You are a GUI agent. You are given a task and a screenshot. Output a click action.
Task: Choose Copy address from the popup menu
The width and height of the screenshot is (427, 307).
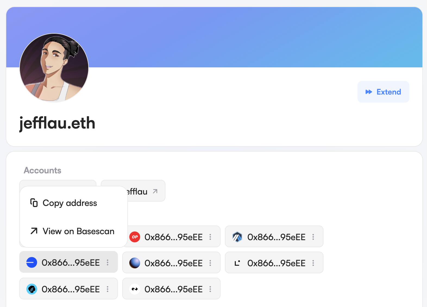70,203
